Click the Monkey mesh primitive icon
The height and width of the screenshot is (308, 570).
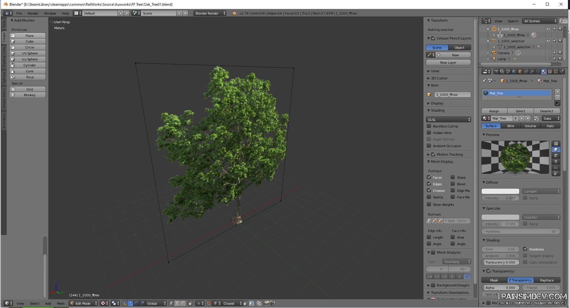(13, 95)
